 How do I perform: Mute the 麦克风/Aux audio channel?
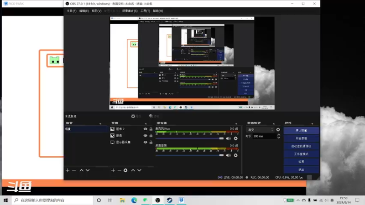pos(229,138)
